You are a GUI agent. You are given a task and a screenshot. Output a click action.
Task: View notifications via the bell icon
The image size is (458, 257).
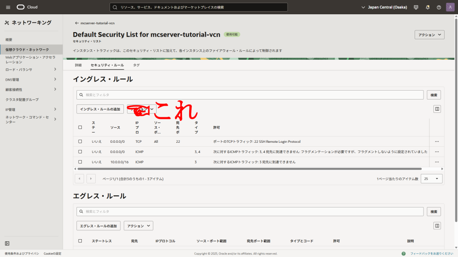[428, 7]
